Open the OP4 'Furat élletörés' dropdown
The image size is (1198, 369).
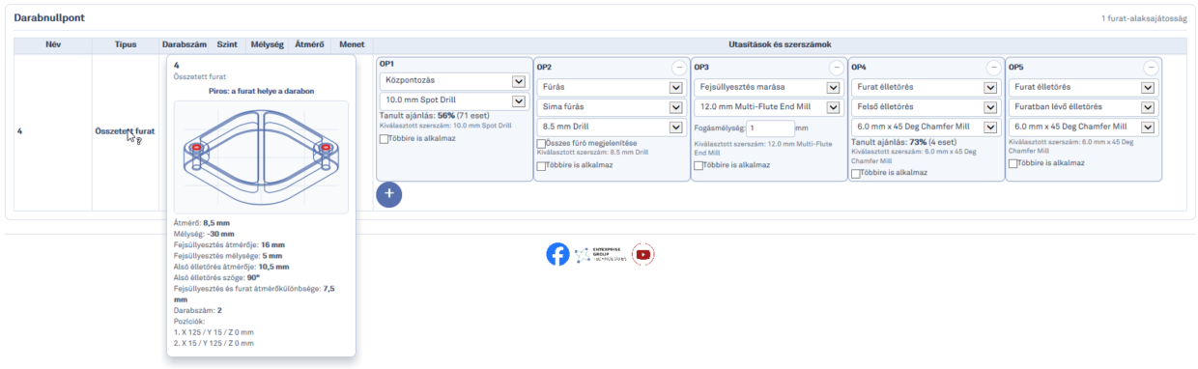[926, 87]
